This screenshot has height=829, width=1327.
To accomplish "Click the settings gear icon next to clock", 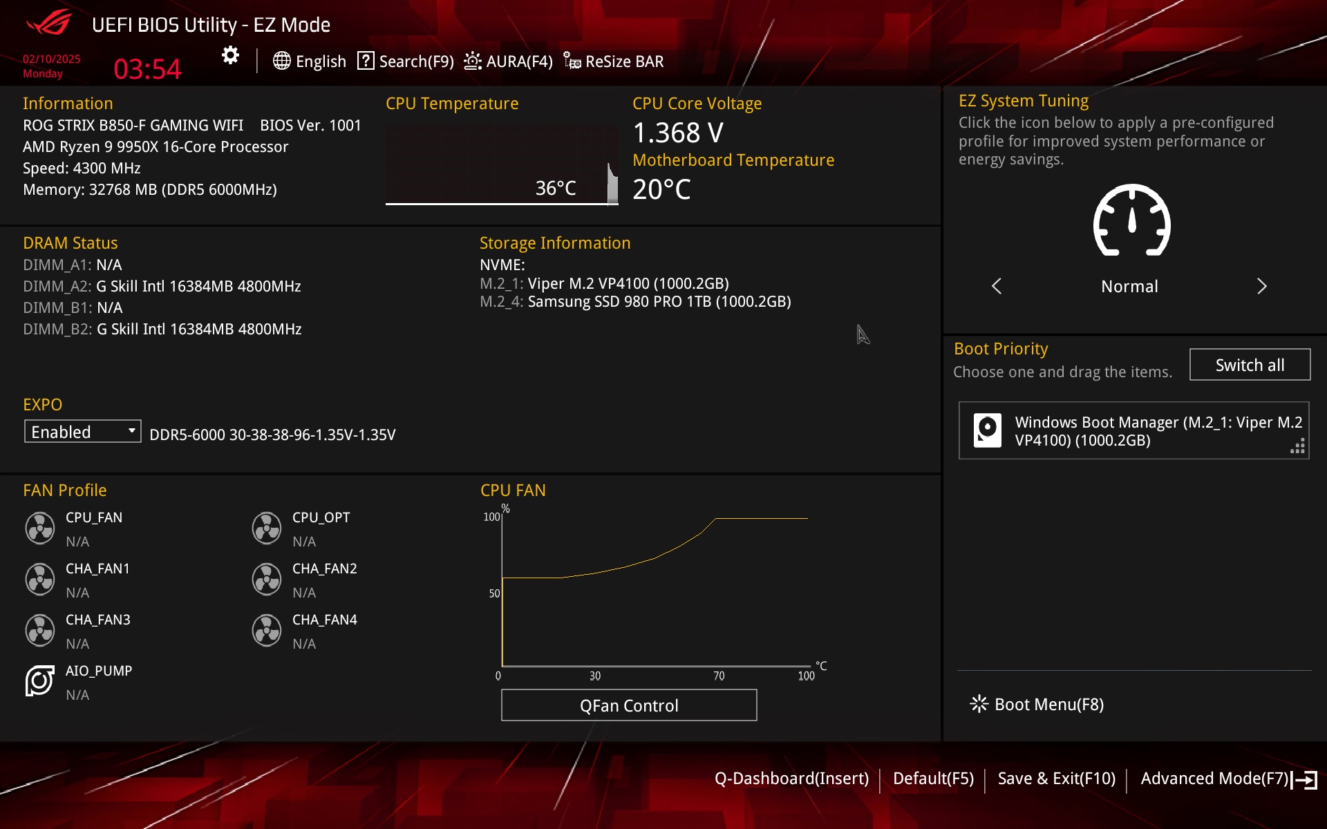I will [x=230, y=55].
